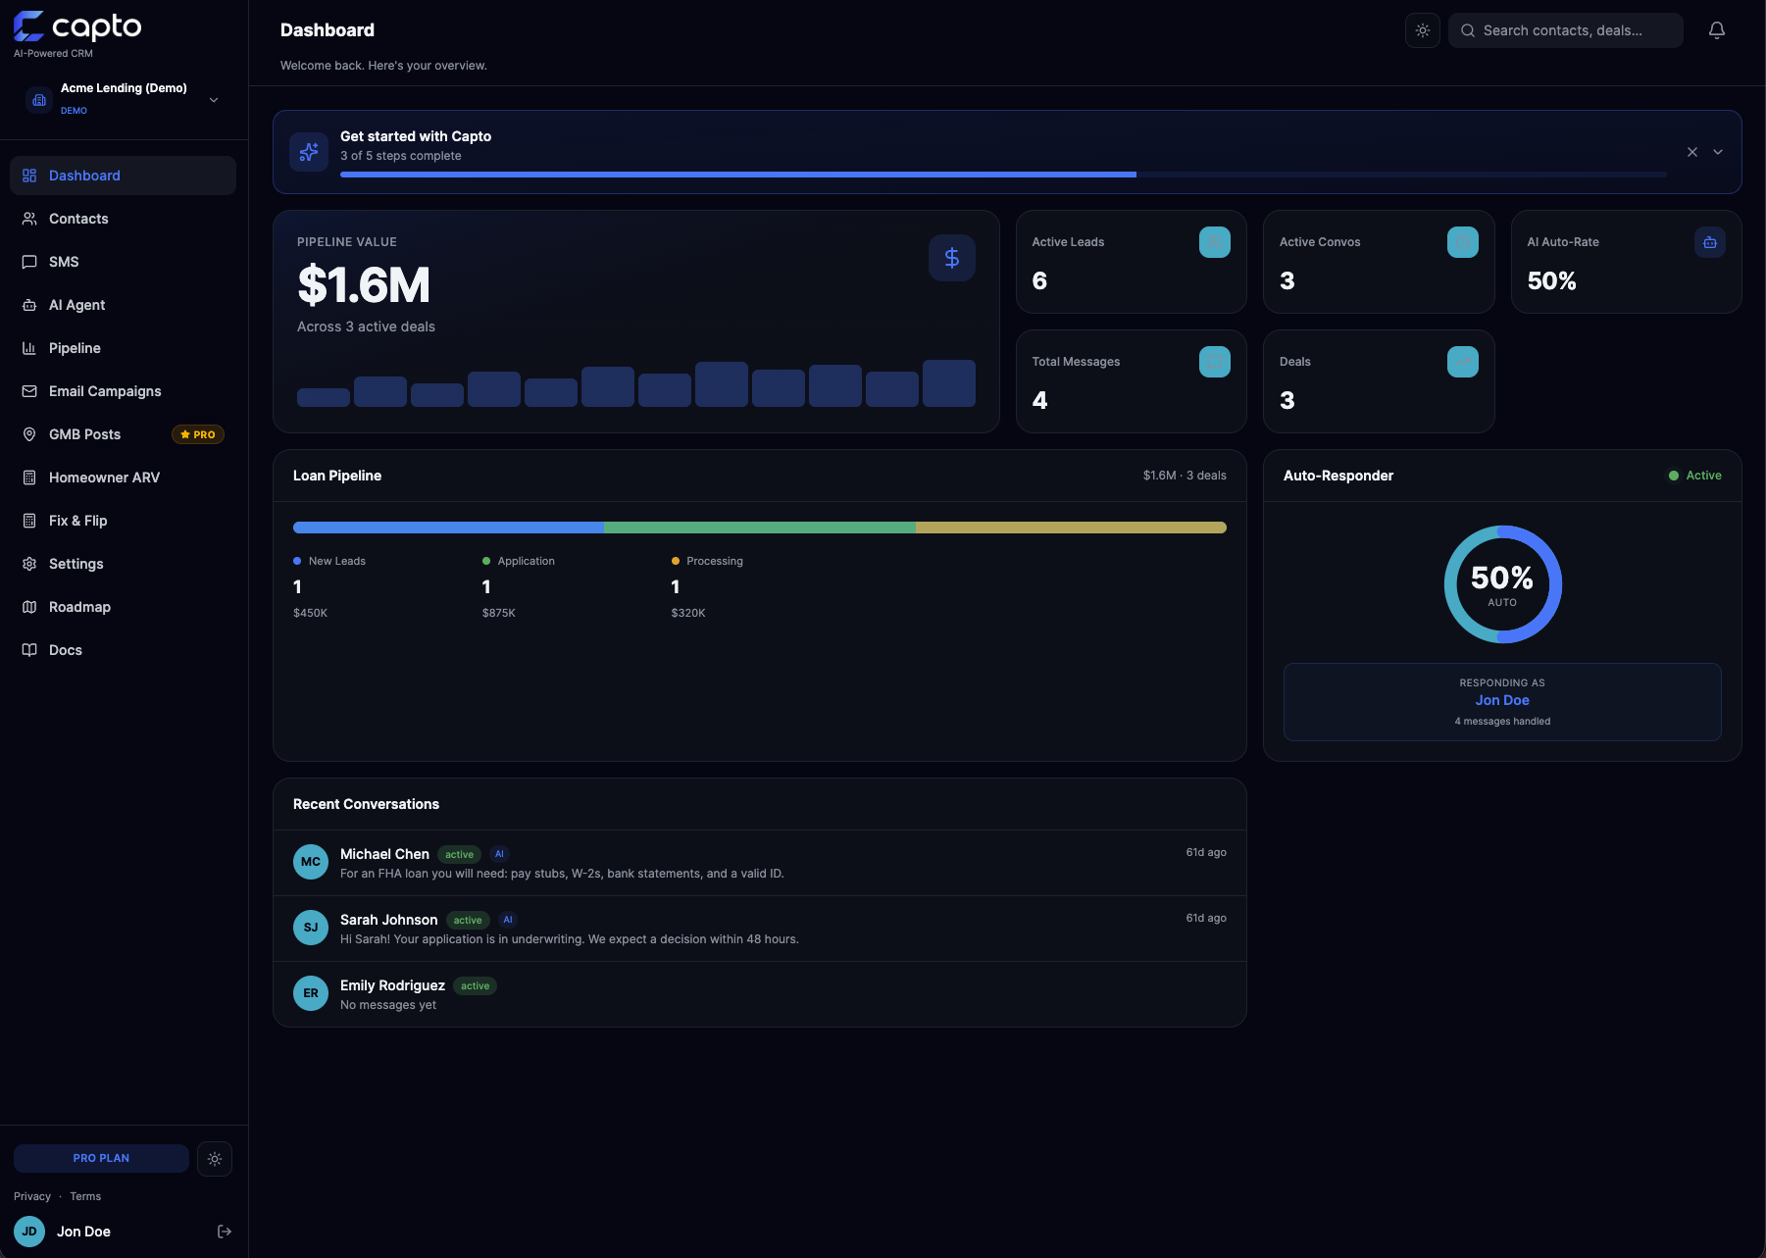Focus the Search contacts, deals field
1766x1258 pixels.
coord(1566,30)
